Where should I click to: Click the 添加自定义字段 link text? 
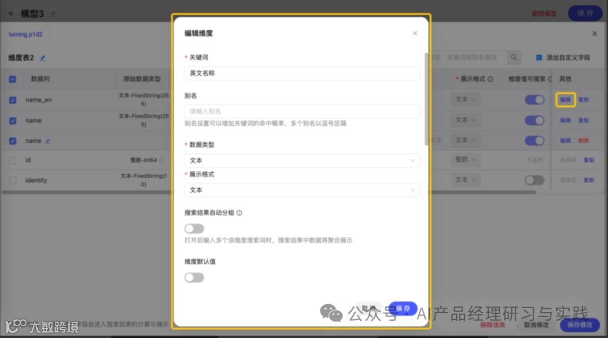568,58
